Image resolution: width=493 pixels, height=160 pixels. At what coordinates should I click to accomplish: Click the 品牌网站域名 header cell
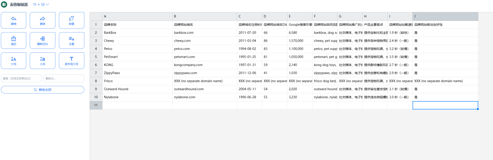[x=204, y=25]
